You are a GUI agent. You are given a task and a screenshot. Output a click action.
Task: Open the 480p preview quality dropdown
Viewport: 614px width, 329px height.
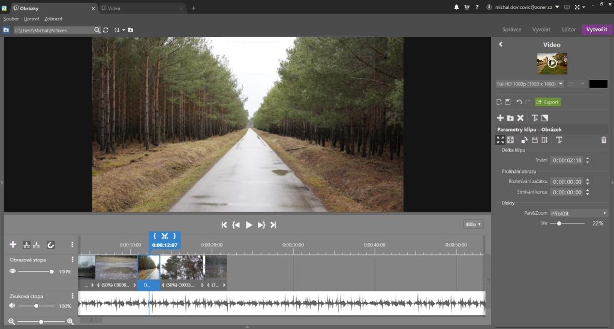(x=473, y=224)
